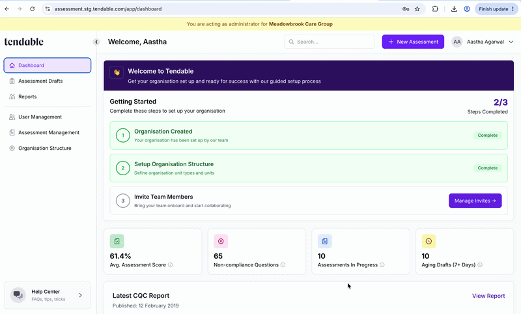Click the Dashboard home icon
521x314 pixels.
tap(12, 65)
